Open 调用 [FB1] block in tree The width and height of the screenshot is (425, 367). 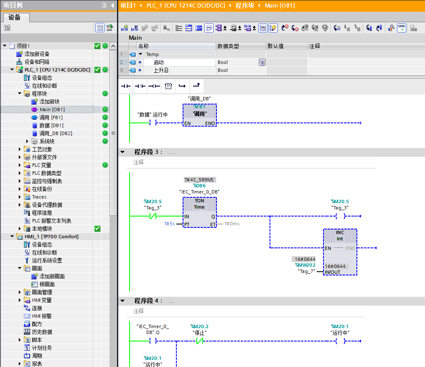point(51,117)
